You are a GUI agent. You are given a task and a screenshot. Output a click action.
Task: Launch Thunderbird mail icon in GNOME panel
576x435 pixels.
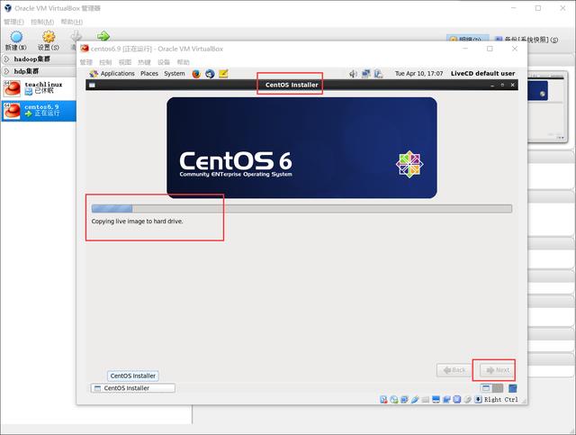(x=210, y=74)
